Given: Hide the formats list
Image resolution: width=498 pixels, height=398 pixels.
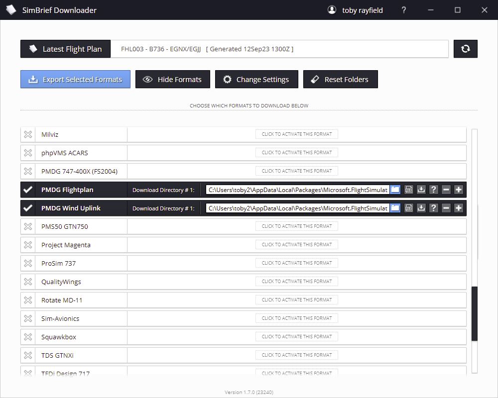Looking at the screenshot, I should coord(172,79).
